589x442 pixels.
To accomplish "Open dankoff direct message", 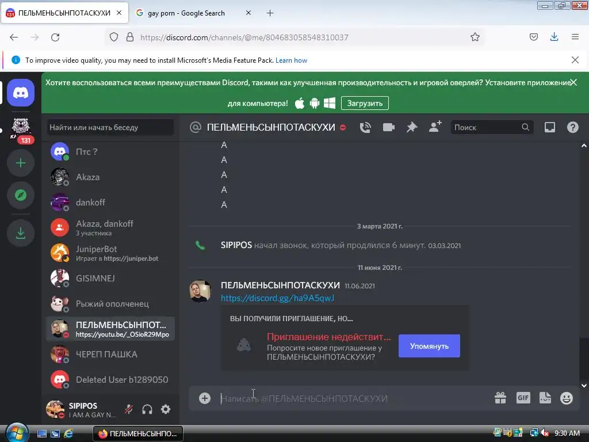I will [x=110, y=202].
